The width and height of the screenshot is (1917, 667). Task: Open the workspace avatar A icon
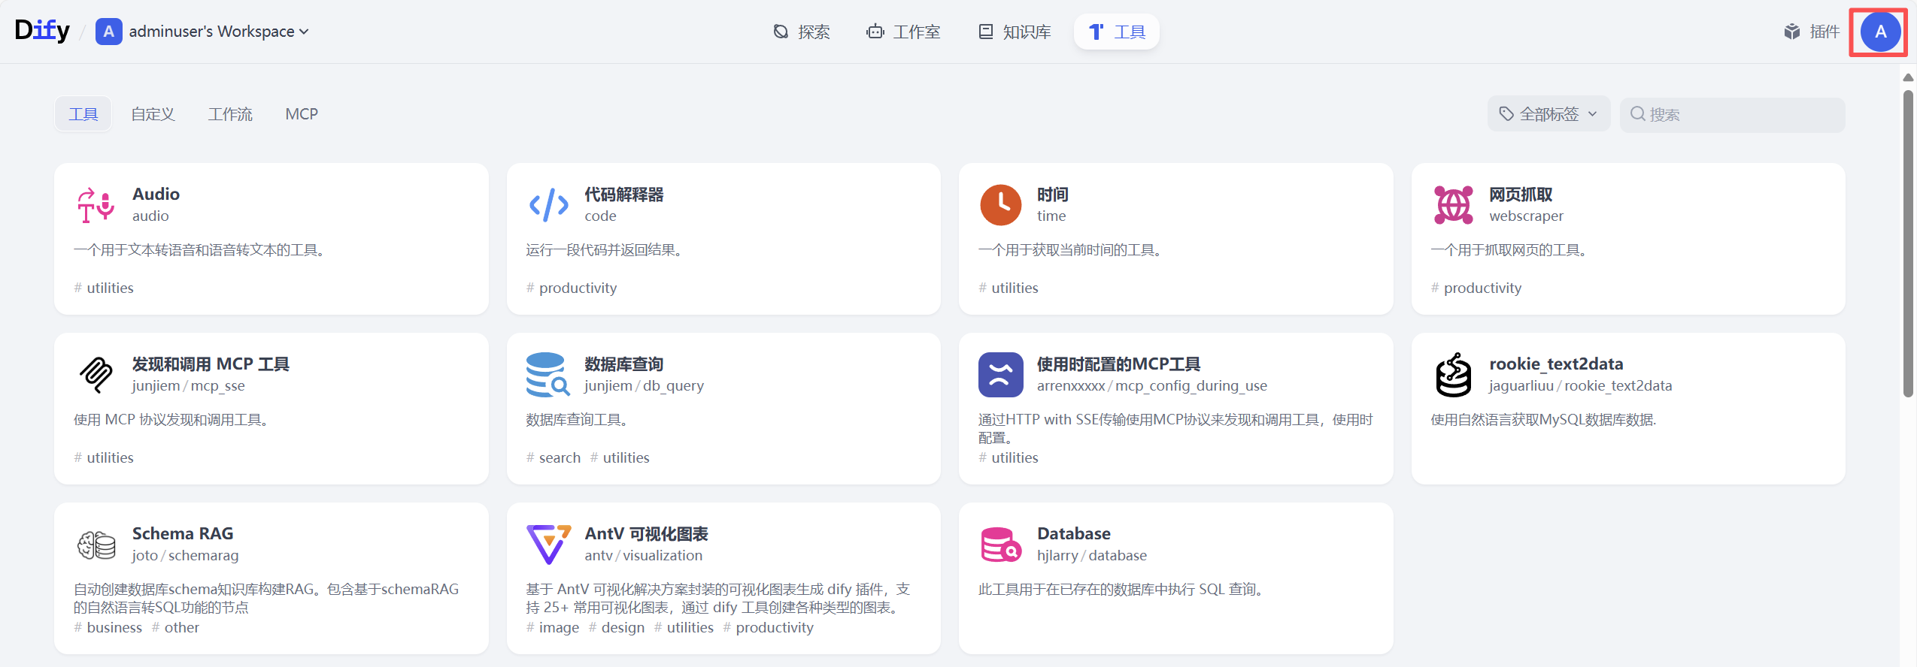[x=108, y=32]
